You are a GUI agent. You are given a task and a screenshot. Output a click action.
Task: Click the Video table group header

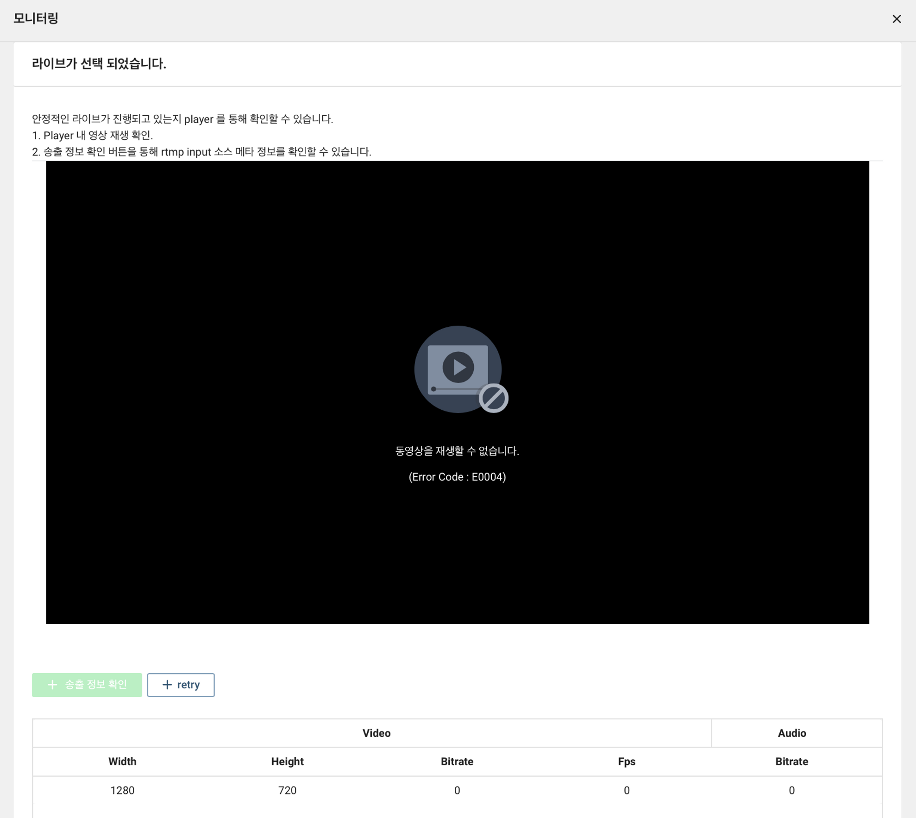point(376,733)
